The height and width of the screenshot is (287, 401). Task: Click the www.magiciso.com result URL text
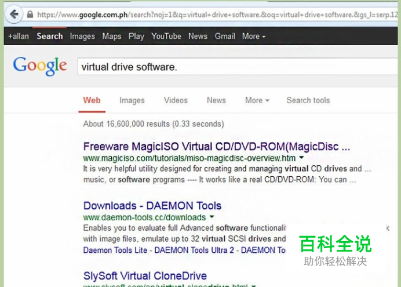[x=189, y=158]
